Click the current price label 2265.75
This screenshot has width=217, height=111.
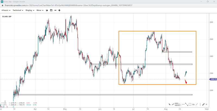coord(213,79)
